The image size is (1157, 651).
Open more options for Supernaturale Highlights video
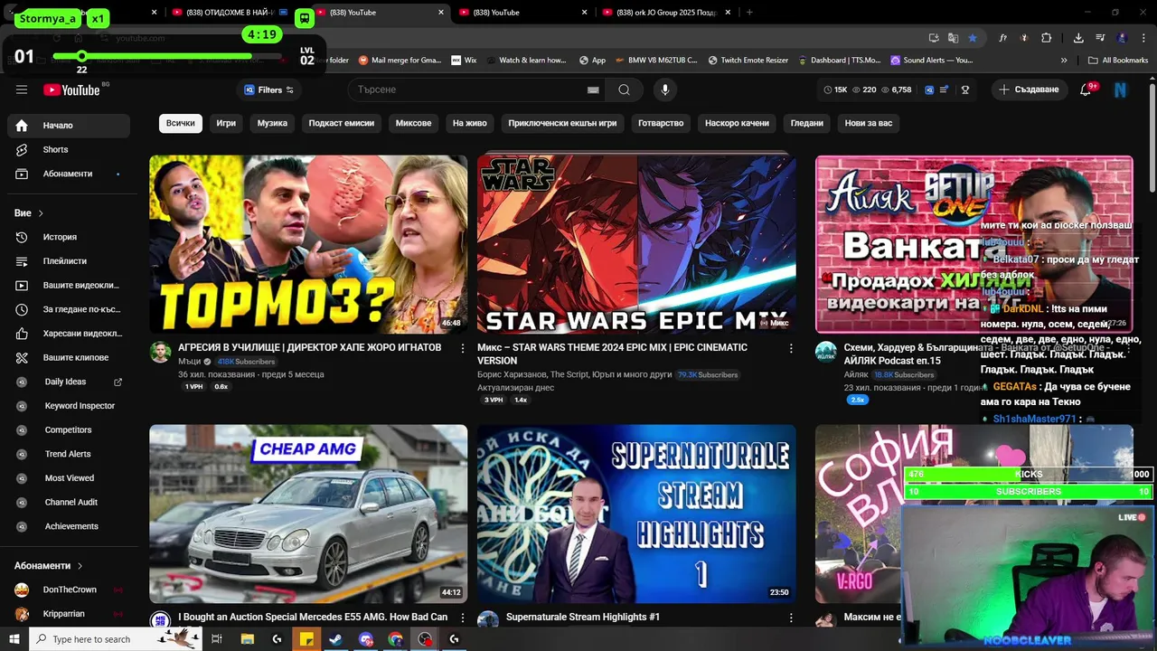click(791, 618)
